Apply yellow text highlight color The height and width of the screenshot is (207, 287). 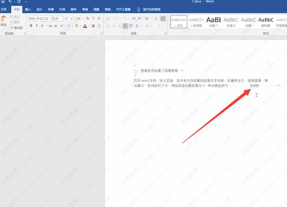click(x=77, y=26)
